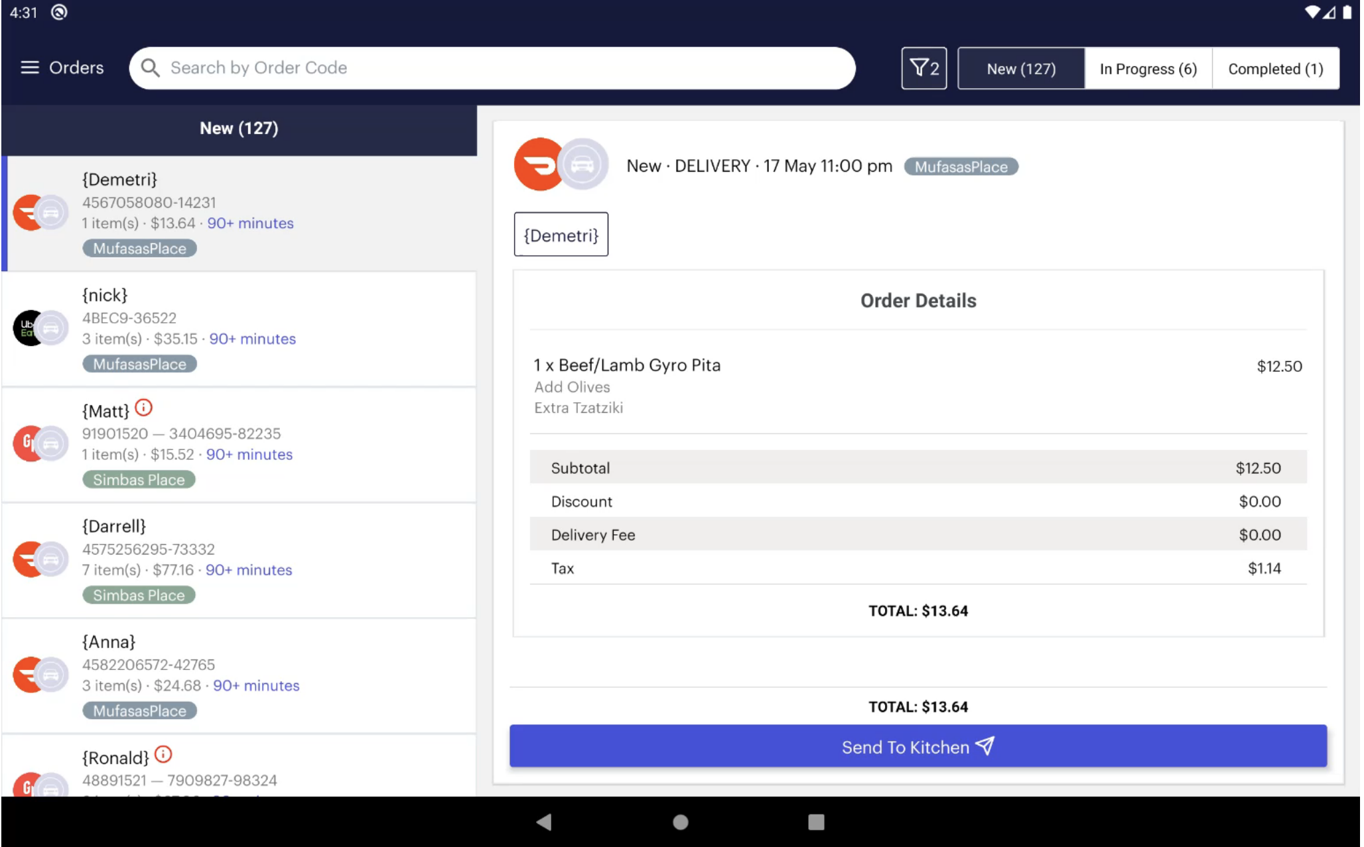Open the Completed orders tab
Viewport: 1364px width, 847px height.
click(x=1274, y=68)
